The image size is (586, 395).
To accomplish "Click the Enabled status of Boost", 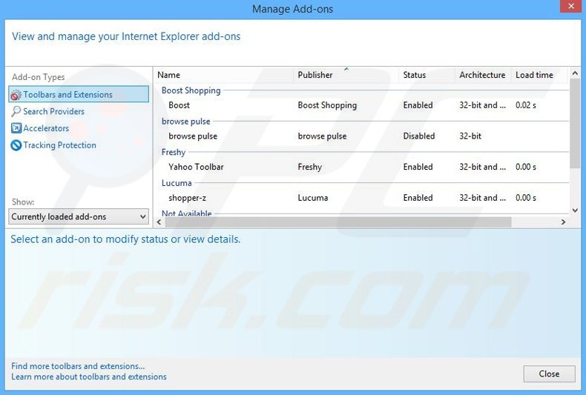I will (418, 105).
